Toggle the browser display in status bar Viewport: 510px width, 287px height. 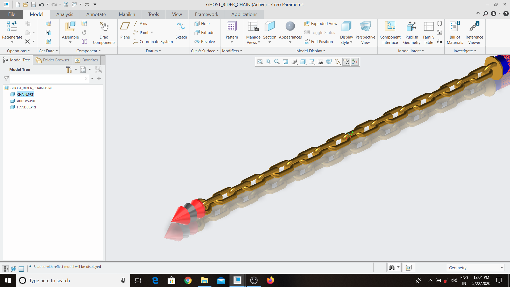point(13,269)
